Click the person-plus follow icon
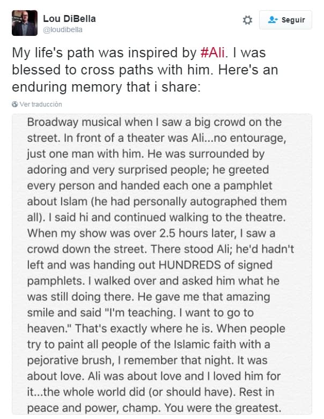 point(272,20)
